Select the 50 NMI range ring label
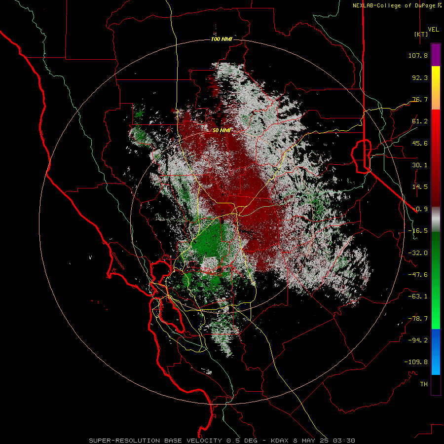444x444 pixels. 222,130
